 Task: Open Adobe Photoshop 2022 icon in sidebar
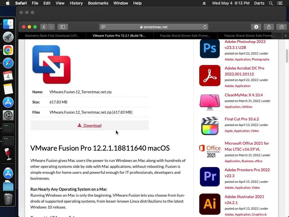tap(210, 49)
